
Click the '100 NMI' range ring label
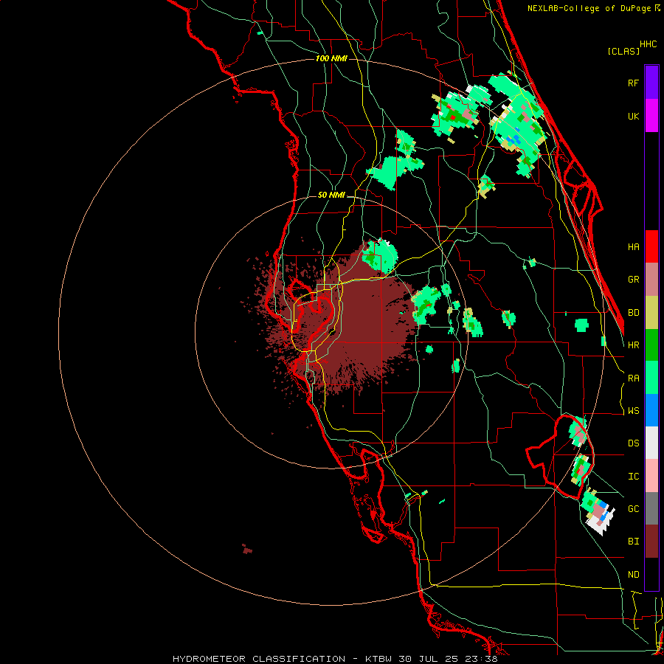tap(331, 58)
